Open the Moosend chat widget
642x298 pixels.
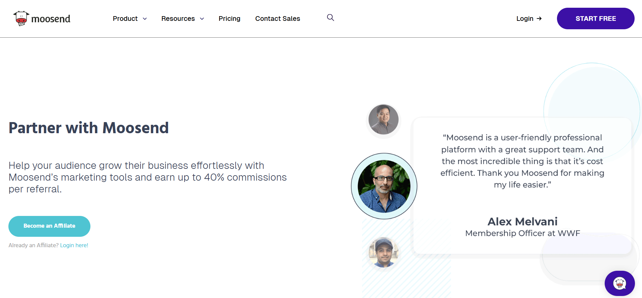pyautogui.click(x=619, y=283)
